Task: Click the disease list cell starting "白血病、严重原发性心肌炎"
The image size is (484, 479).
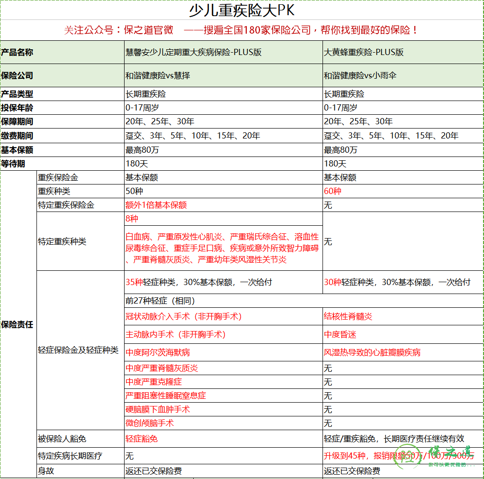Action: pyautogui.click(x=224, y=248)
